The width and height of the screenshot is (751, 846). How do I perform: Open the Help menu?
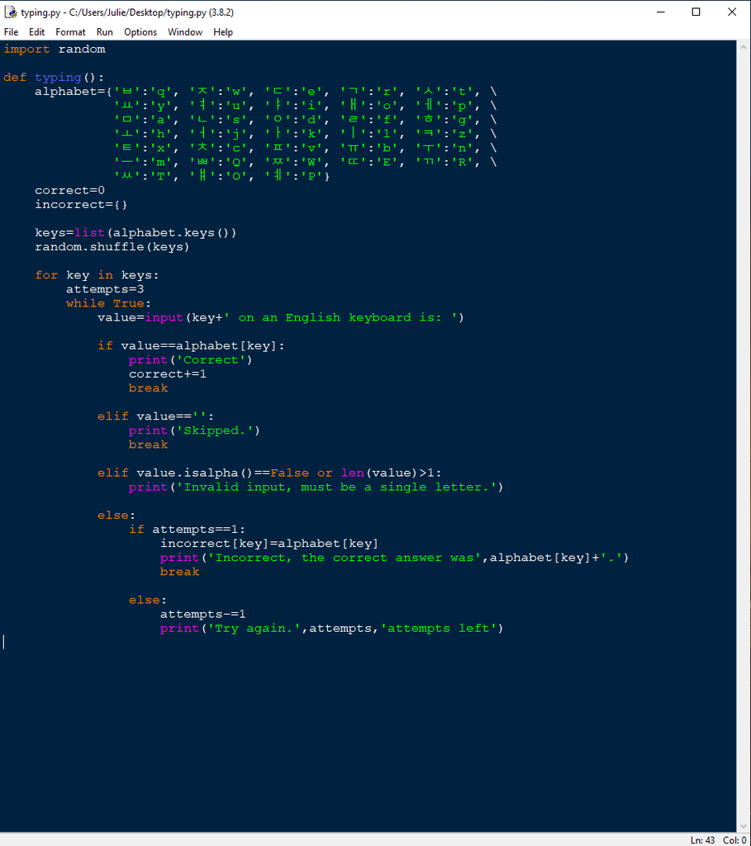221,31
